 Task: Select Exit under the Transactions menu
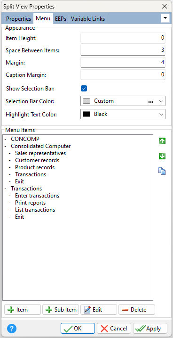20,217
